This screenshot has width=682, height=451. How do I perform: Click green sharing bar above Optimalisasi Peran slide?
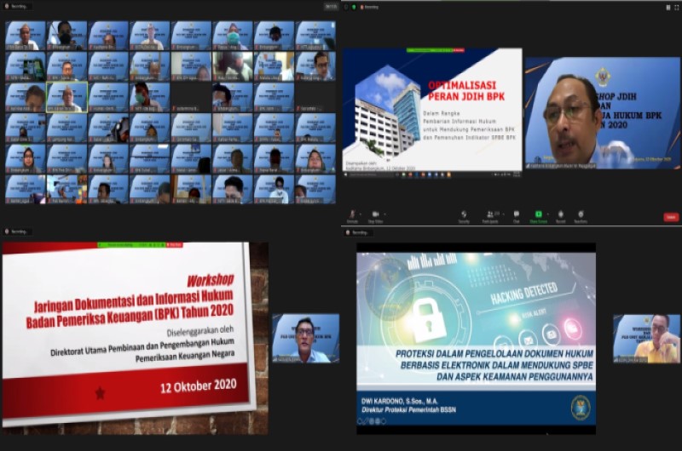pyautogui.click(x=430, y=50)
